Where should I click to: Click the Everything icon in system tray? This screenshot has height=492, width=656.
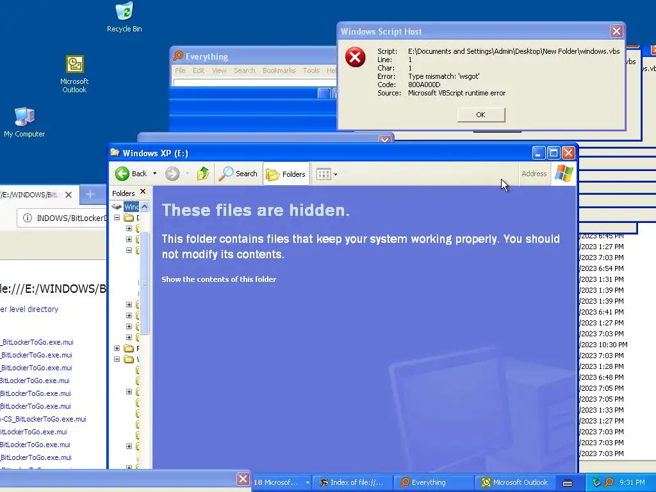609,482
